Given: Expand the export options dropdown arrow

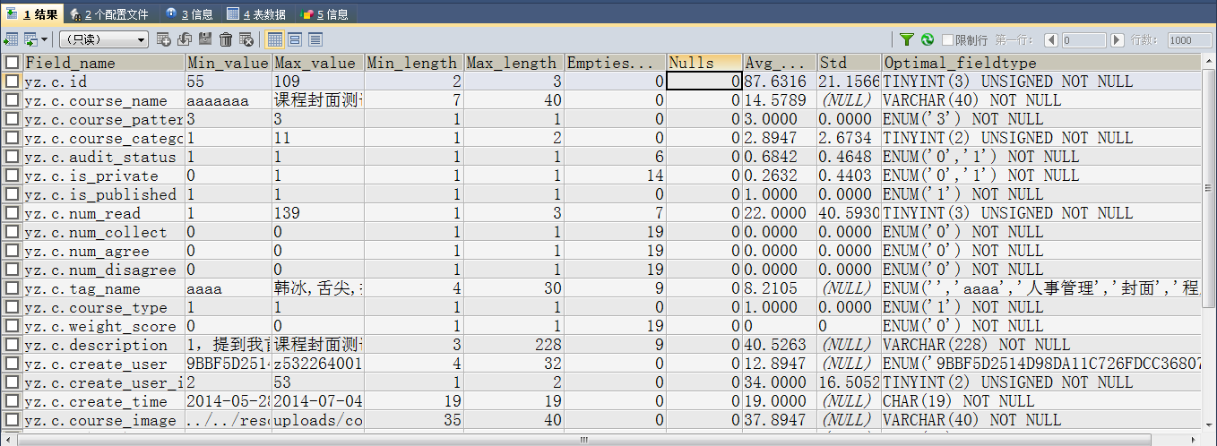Looking at the screenshot, I should pyautogui.click(x=43, y=39).
